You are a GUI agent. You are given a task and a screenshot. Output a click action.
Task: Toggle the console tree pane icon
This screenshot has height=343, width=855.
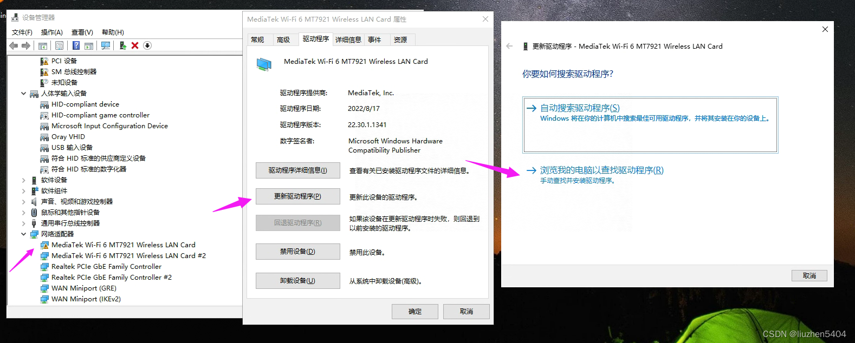point(43,45)
